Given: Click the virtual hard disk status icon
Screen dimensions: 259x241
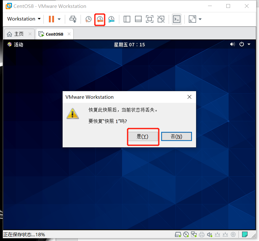Looking at the screenshot, I should tap(178, 234).
